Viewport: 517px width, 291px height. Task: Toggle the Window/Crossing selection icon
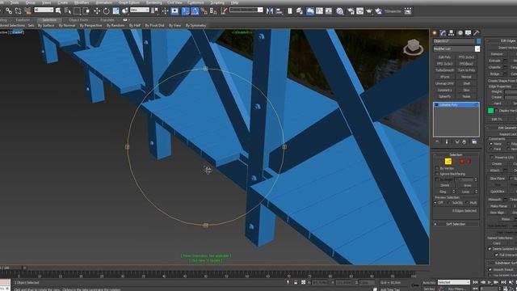tap(86, 11)
